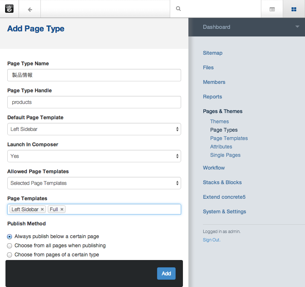Screen dimensions: 305x287
Task: Open the Launch In Composer dropdown
Action: (x=94, y=156)
